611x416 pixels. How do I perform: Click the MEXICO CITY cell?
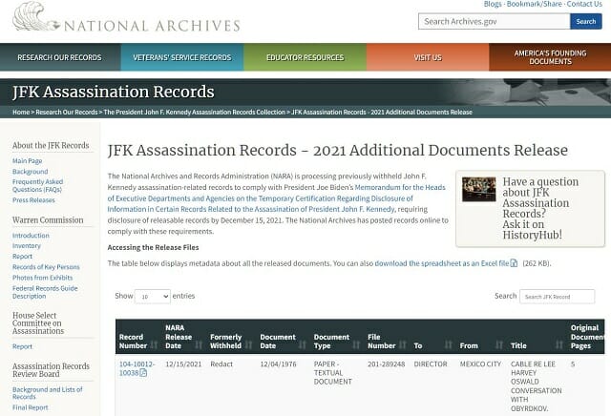tap(480, 364)
